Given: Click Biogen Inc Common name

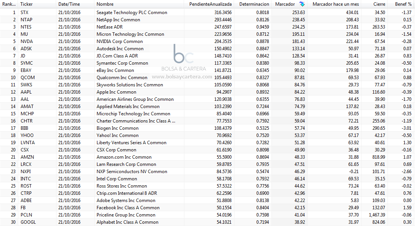Looking at the screenshot, I should point(118,128).
